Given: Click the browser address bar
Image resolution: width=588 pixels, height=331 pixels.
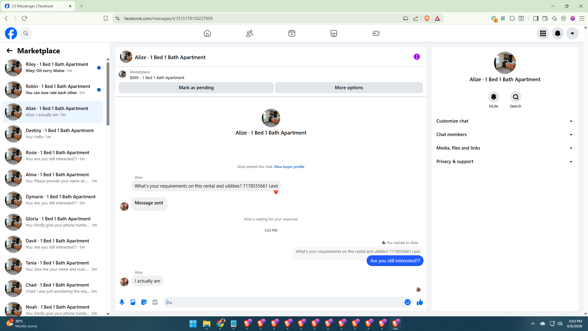Looking at the screenshot, I should [260, 18].
